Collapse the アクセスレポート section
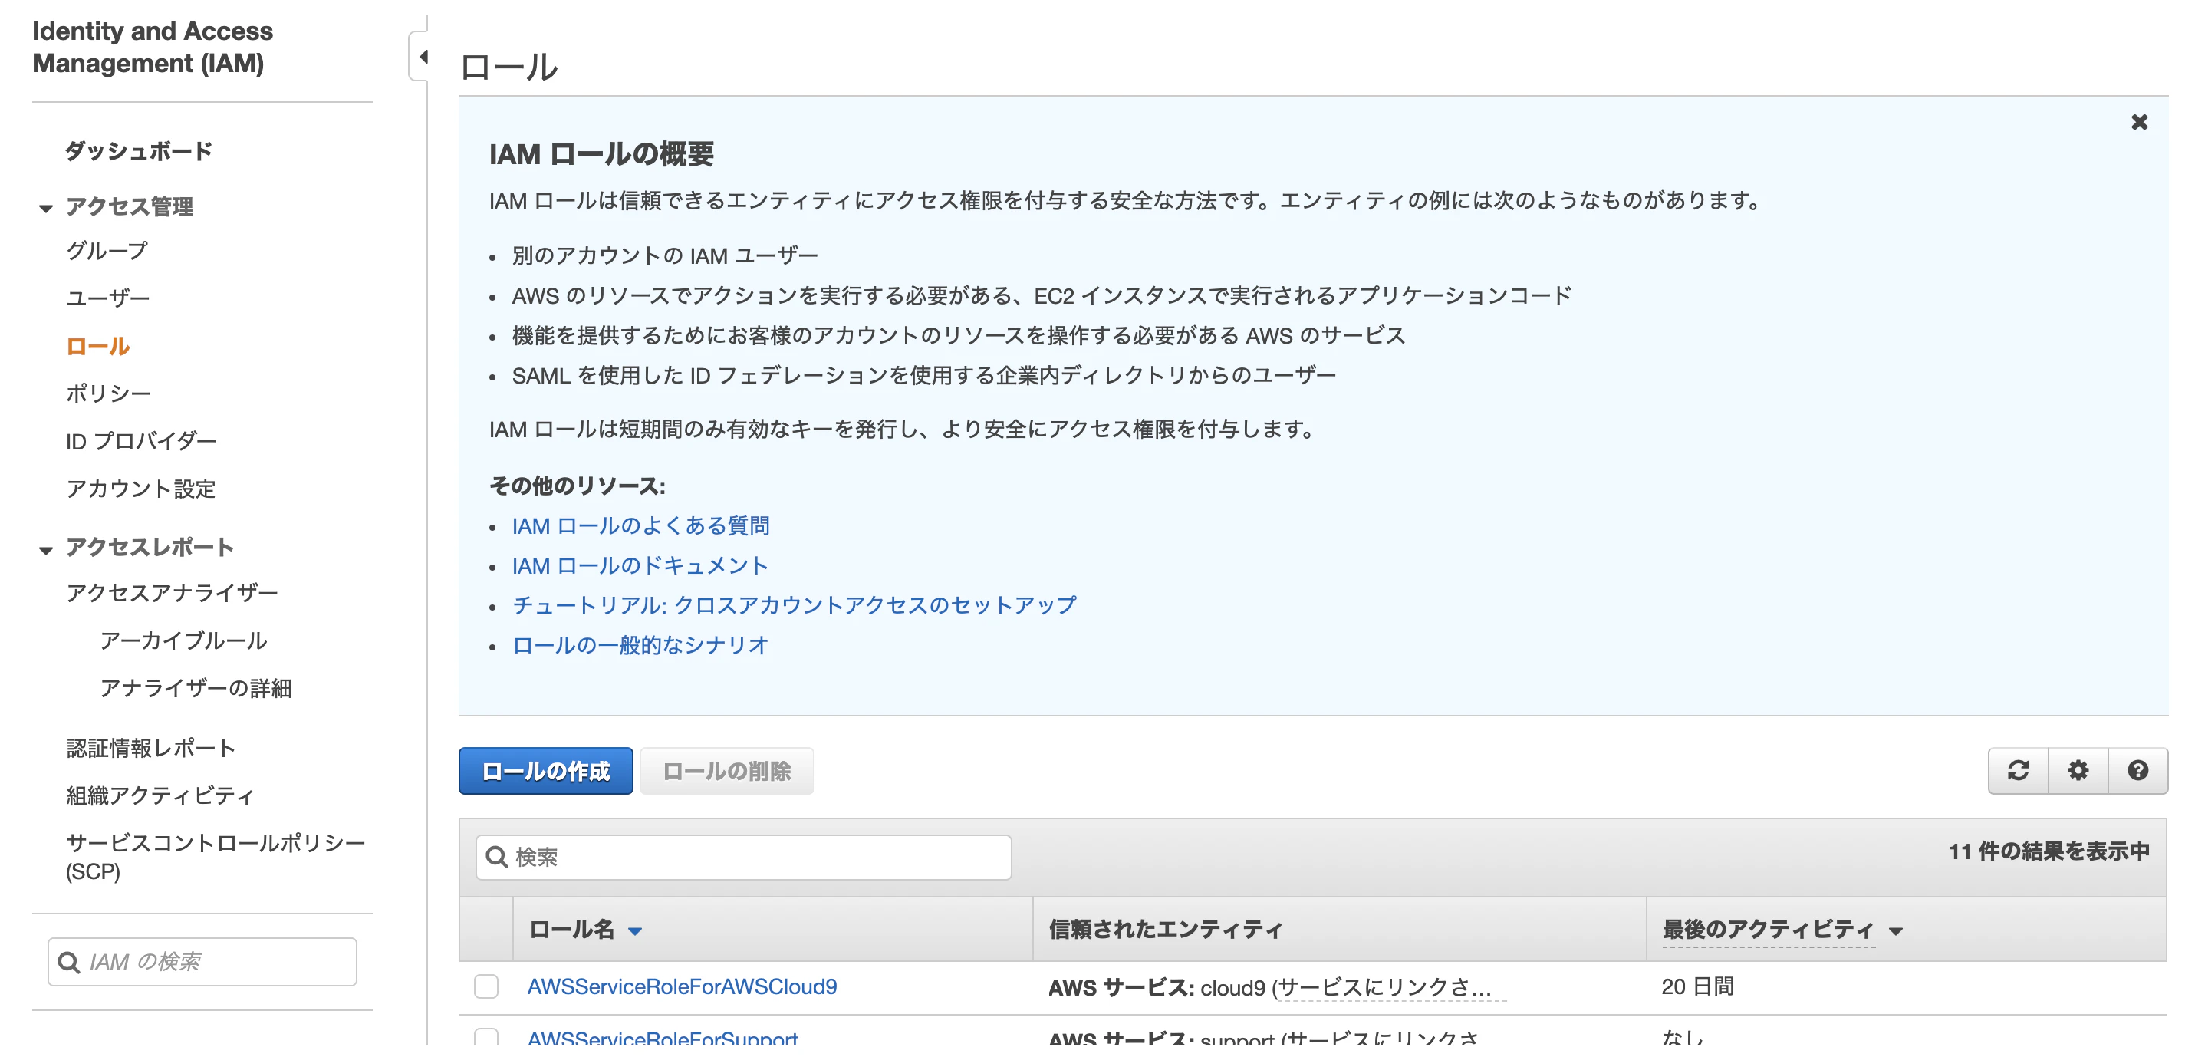Screen dimensions: 2195x1057 coord(45,549)
